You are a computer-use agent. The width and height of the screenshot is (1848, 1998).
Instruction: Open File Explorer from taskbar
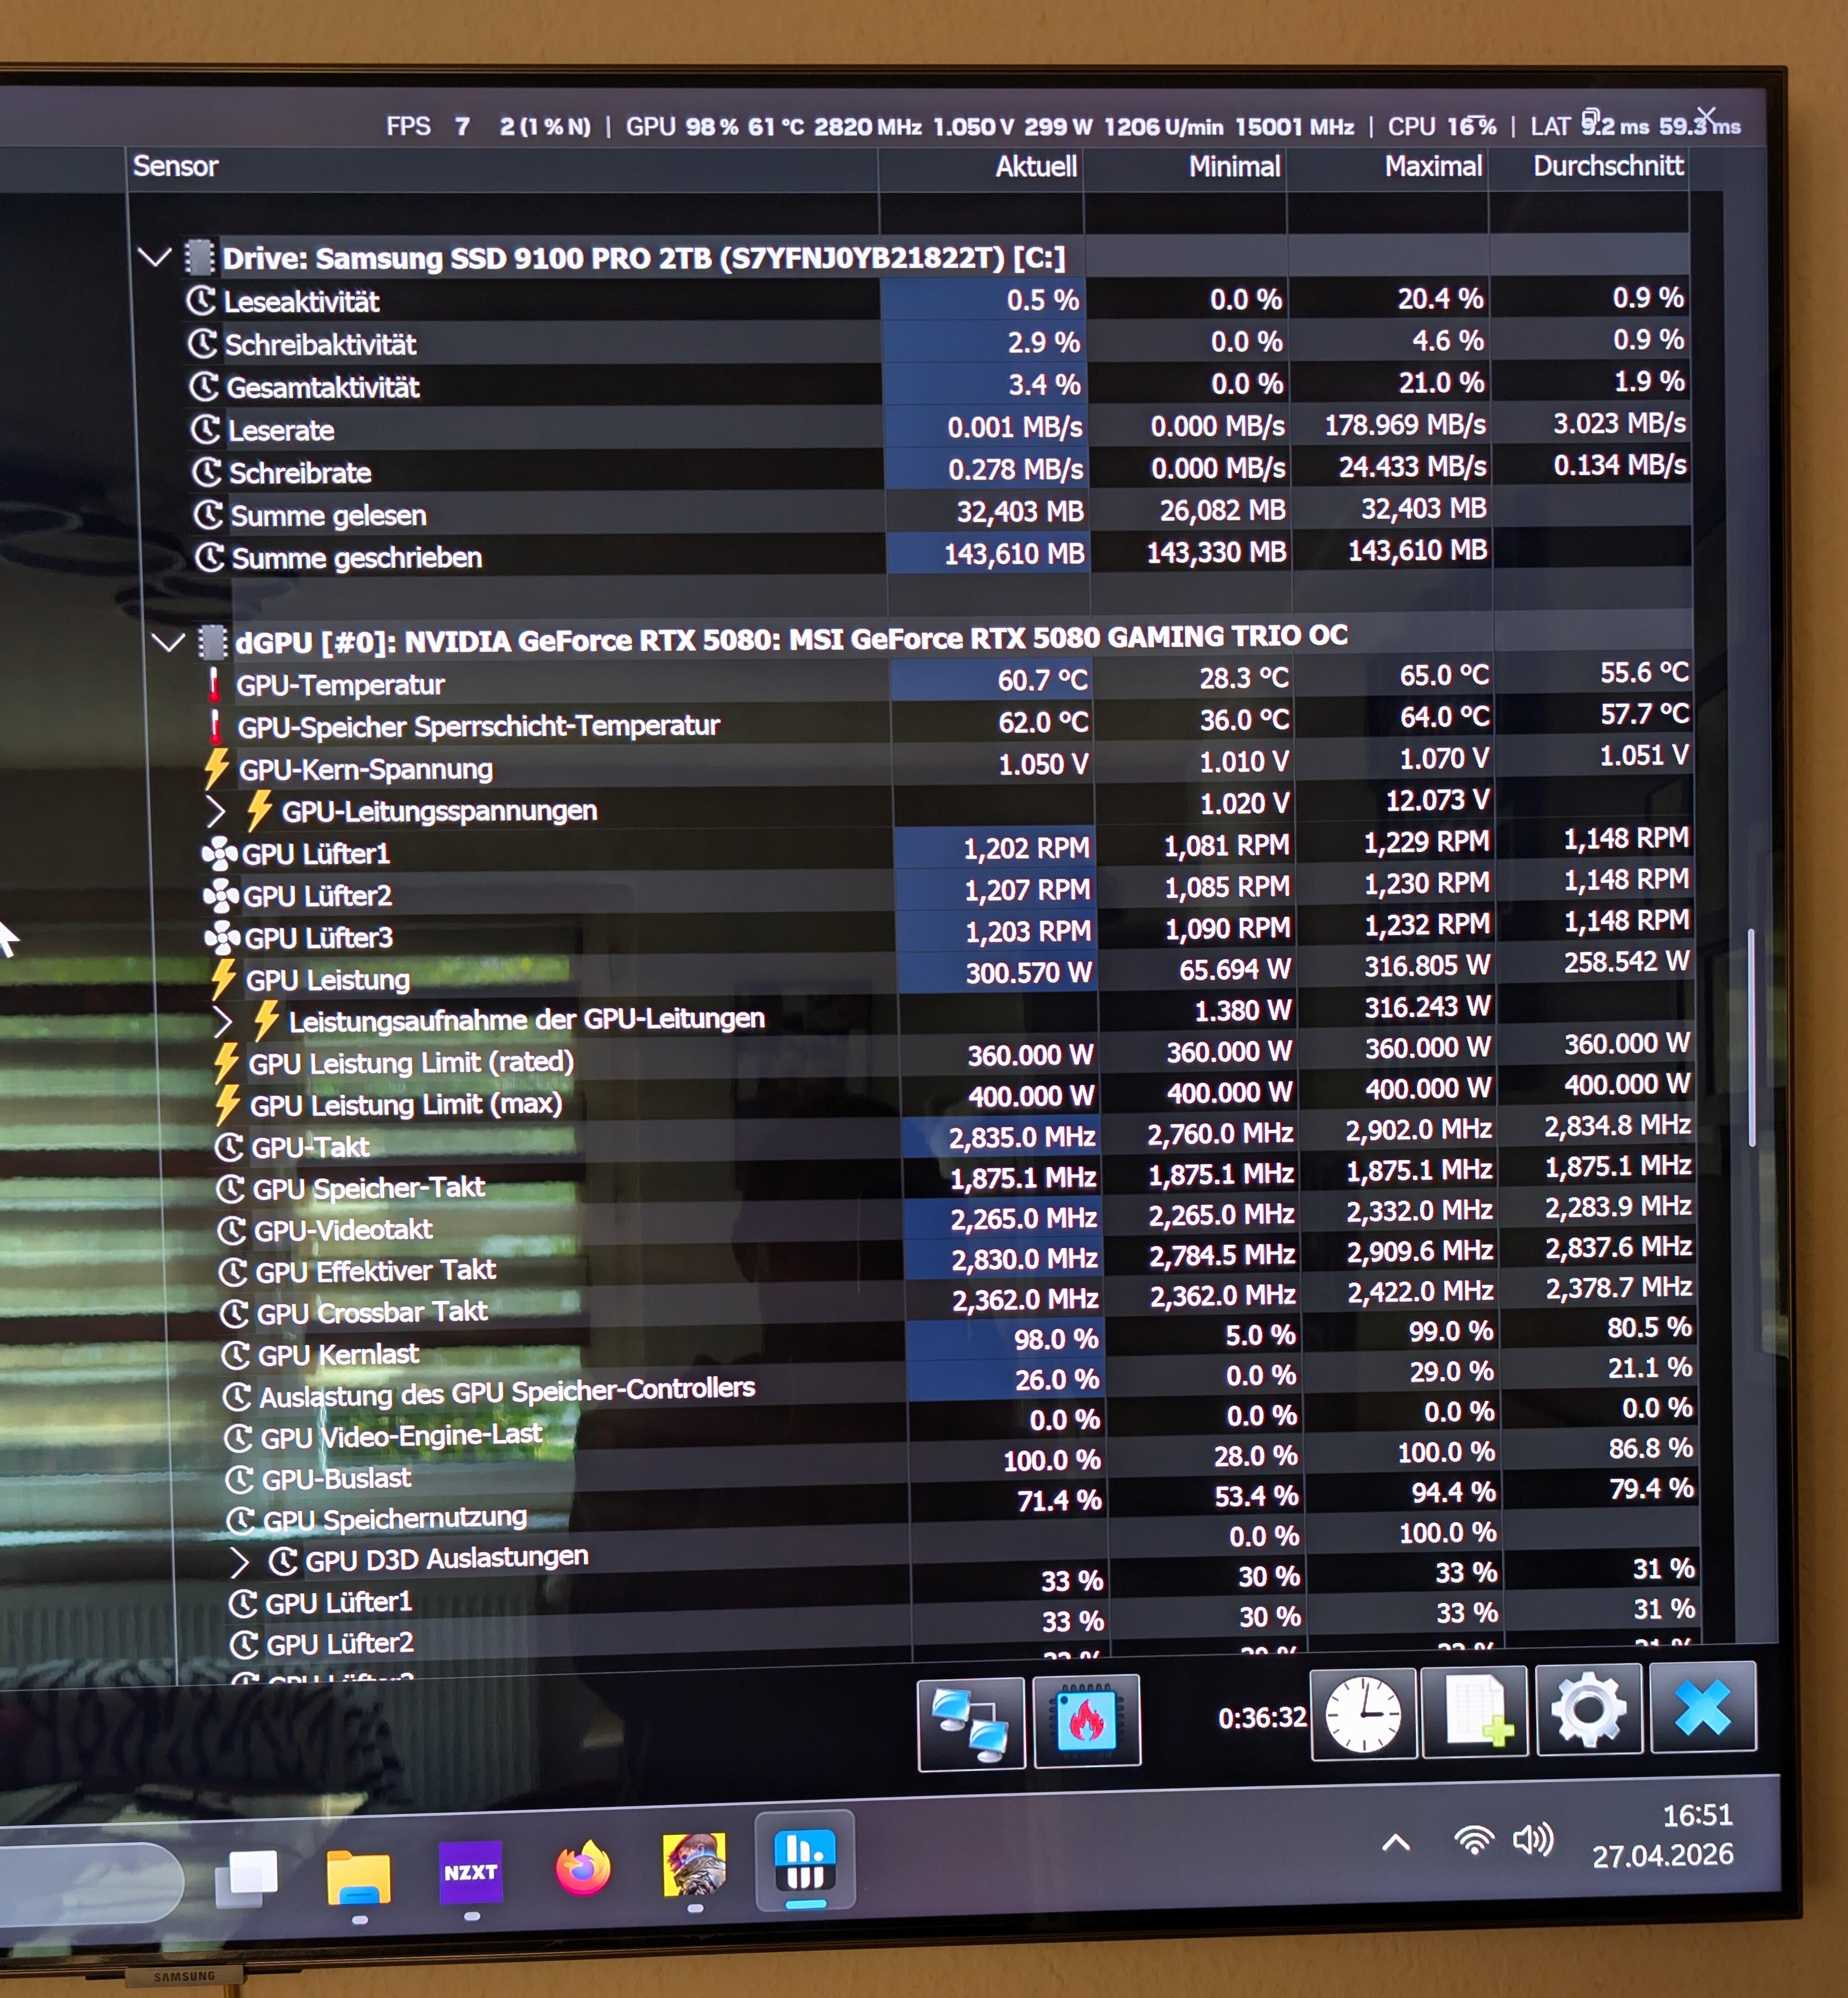(358, 1876)
